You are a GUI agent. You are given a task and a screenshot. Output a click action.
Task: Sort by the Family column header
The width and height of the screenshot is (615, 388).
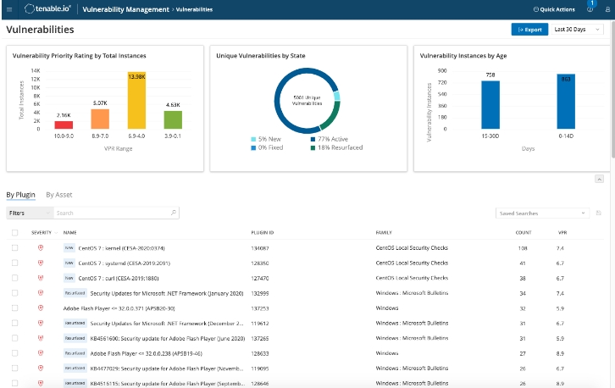click(384, 233)
